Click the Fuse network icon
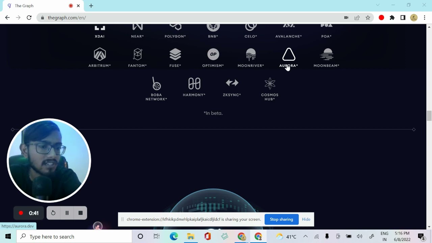The width and height of the screenshot is (432, 243). pos(175,54)
